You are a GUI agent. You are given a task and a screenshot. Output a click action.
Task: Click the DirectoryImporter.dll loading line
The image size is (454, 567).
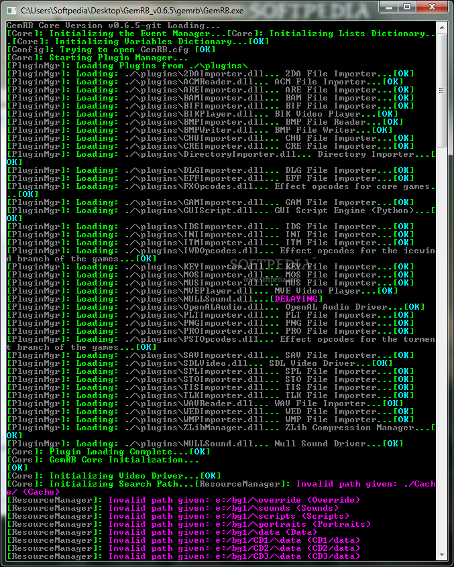click(221, 158)
